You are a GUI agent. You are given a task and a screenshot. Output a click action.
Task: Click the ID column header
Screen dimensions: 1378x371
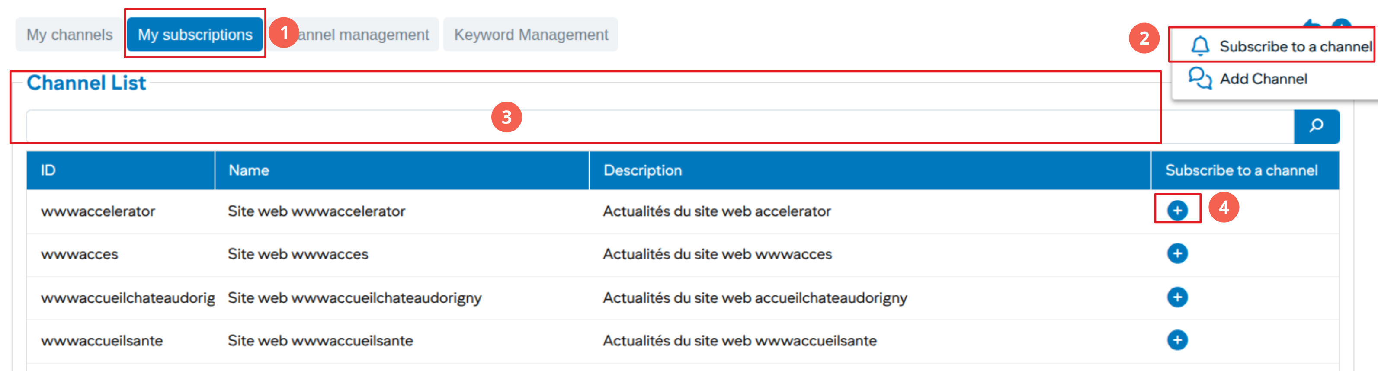48,170
